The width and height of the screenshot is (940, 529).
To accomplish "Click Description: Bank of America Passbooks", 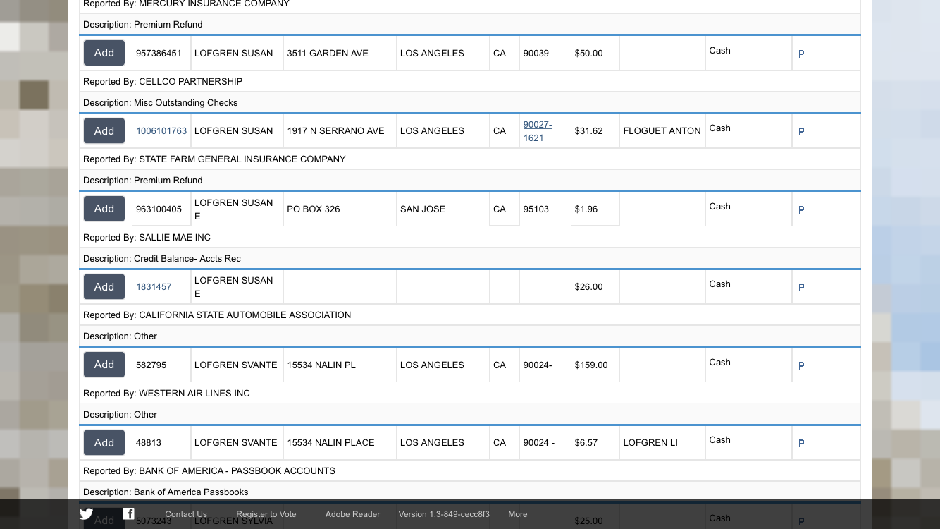I will pos(470,492).
